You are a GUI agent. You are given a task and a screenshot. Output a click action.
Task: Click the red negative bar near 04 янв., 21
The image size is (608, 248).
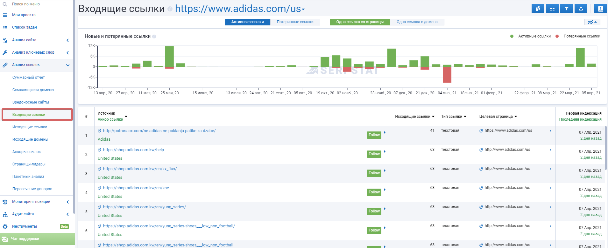pyautogui.click(x=447, y=75)
